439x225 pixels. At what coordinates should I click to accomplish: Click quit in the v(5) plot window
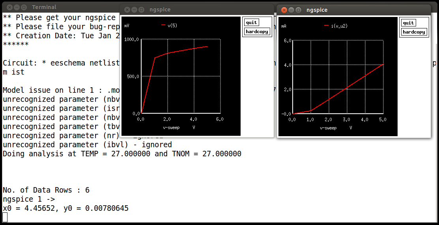251,22
